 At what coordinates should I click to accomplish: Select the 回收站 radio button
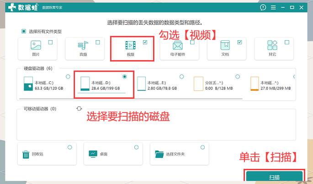coord(69,147)
